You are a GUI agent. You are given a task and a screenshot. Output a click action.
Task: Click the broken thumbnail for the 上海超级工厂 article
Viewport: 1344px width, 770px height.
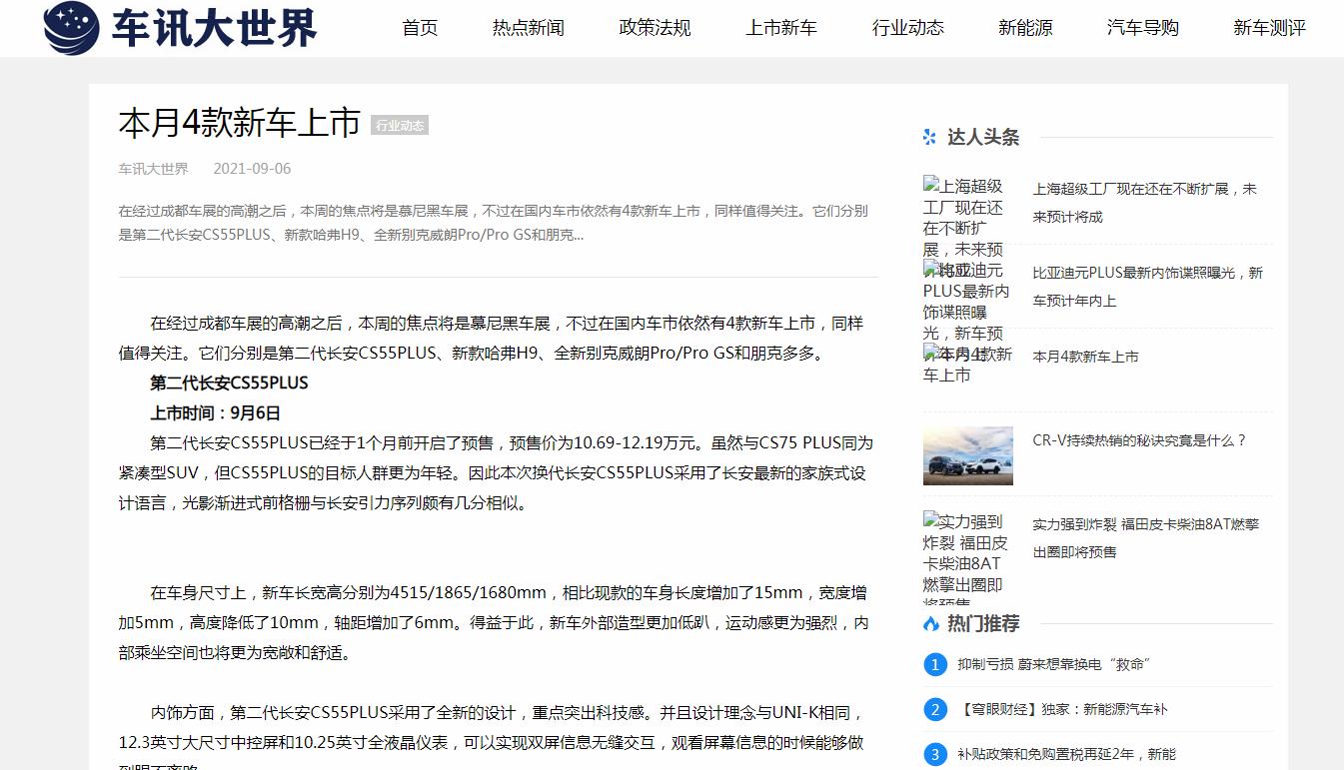[967, 217]
